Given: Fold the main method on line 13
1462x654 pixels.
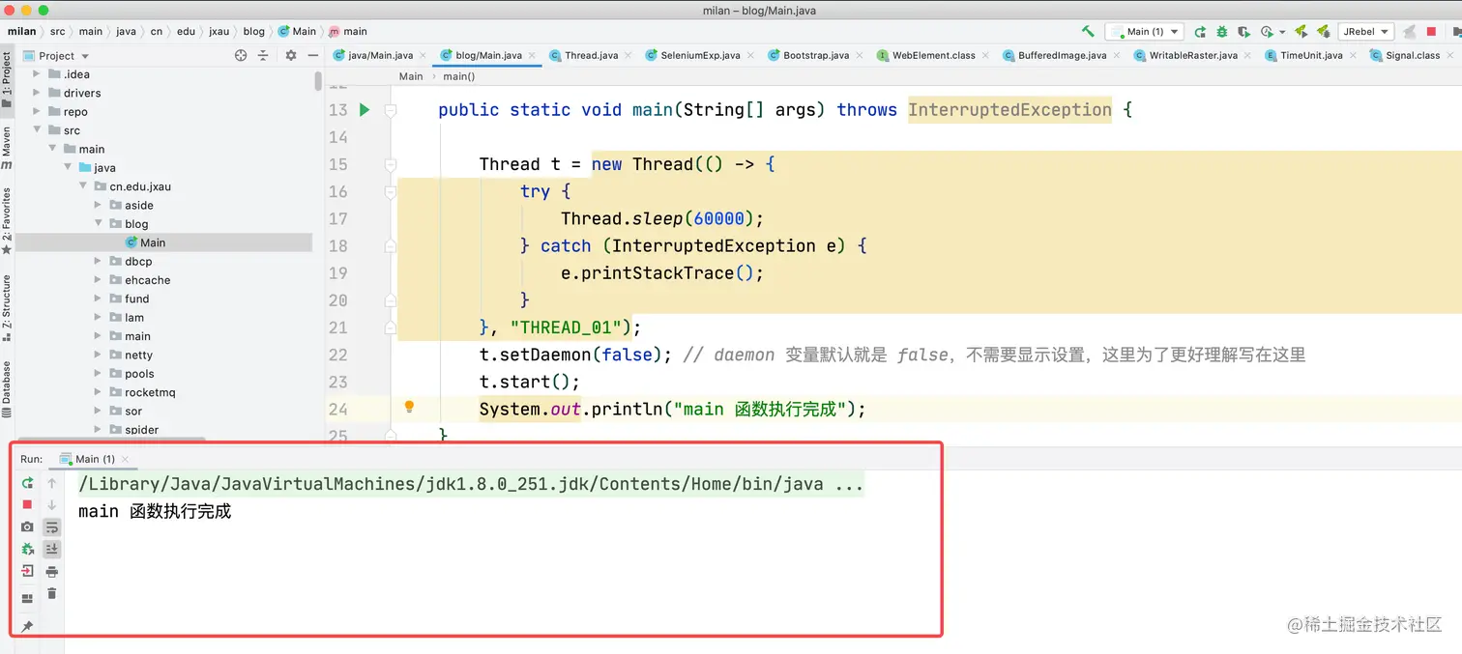Looking at the screenshot, I should tap(391, 110).
